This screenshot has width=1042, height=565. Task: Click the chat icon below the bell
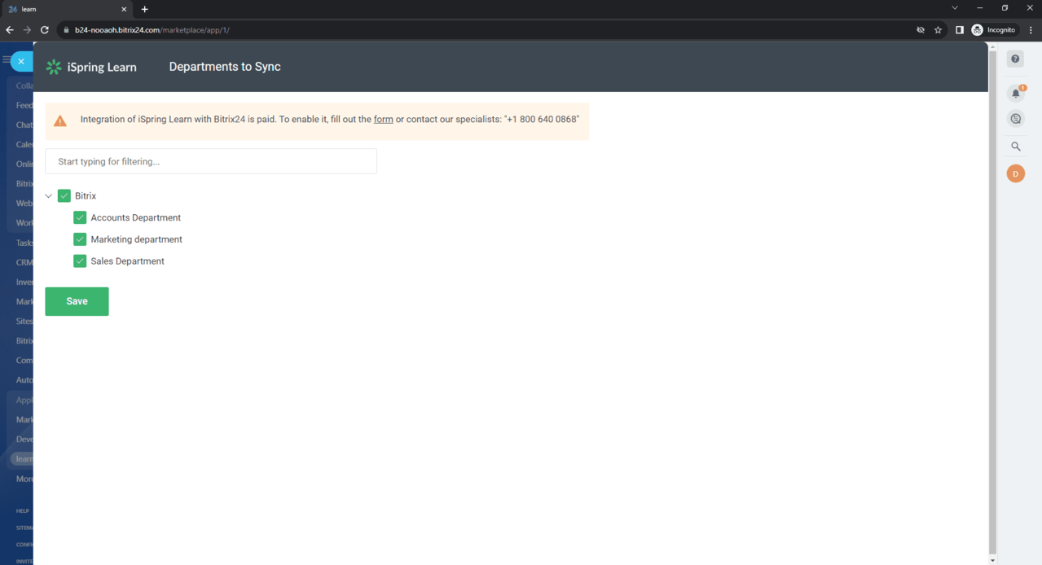point(1015,119)
